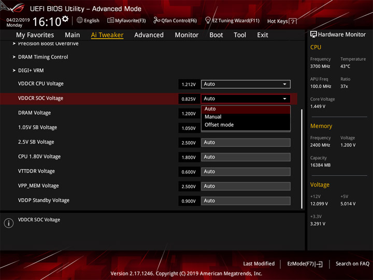Screen dimensions: 373x280
Task: Click the VTTDDR Voltage Auto field
Action: point(246,172)
